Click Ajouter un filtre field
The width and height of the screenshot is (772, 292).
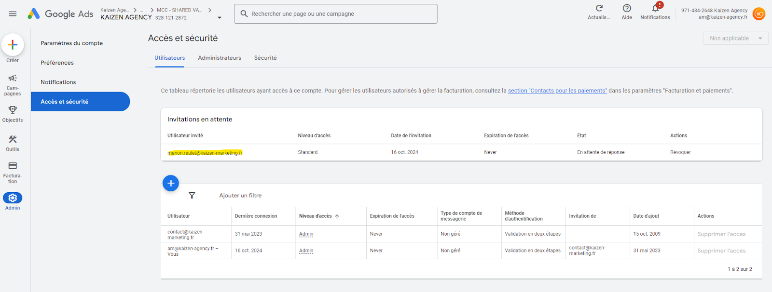click(x=240, y=196)
